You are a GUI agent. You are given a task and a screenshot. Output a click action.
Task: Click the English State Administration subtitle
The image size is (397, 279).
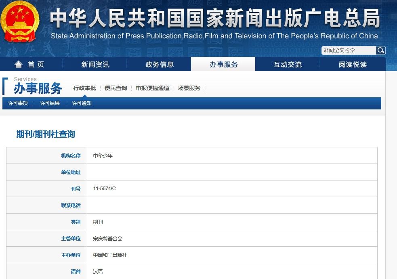click(214, 36)
